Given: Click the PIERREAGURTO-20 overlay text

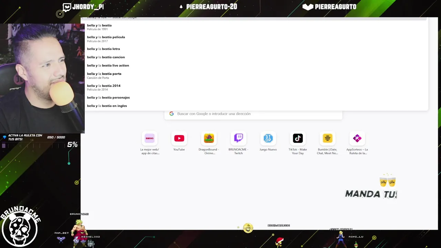Looking at the screenshot, I should click(212, 7).
